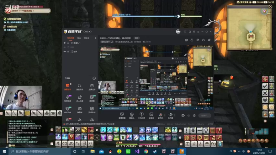
Task: Toggle the microphone icon
Action: tap(160, 115)
